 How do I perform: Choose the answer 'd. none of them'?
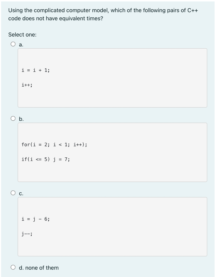[12, 267]
